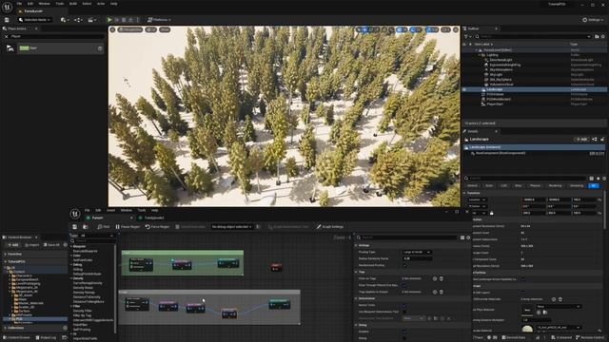Open the Asset menu in PCG editor
This screenshot has height=342, width=609.
tap(110, 210)
